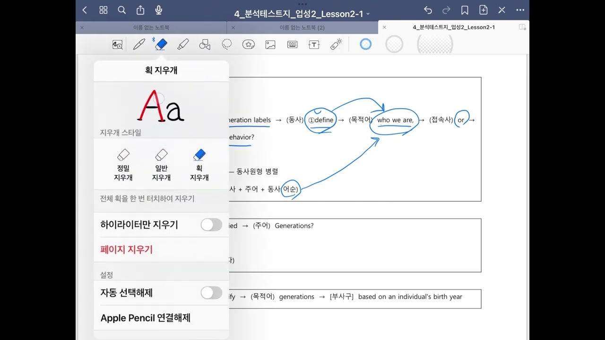Tap the circled 어순 word

tap(290, 189)
